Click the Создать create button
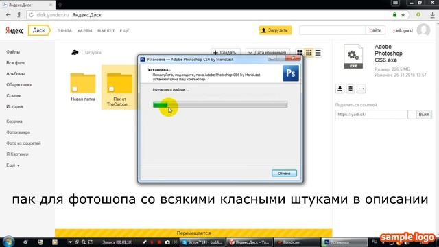The height and width of the screenshot is (247, 439). click(225, 52)
